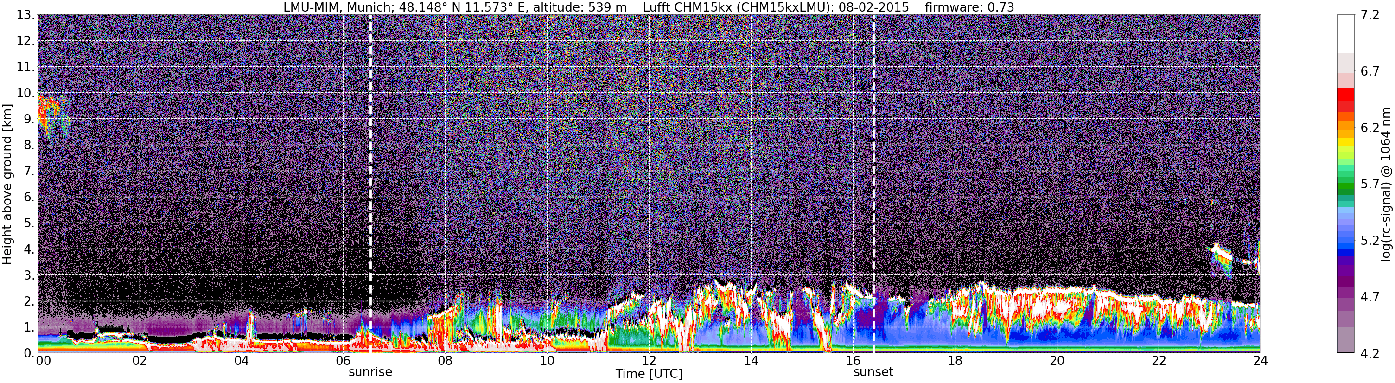Viewport: 1395px width, 383px height.
Task: Click the '6.7' colorbar tick value
Action: click(1370, 71)
